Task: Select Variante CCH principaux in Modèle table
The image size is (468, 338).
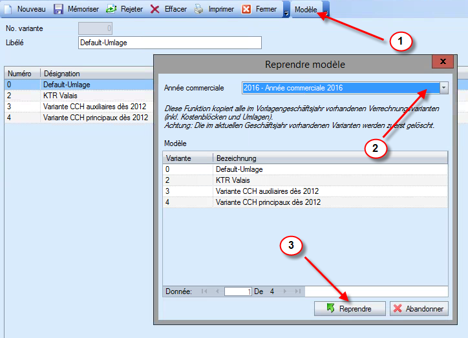Action: pos(305,202)
